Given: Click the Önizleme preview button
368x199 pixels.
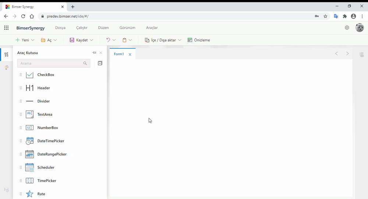Looking at the screenshot, I should 199,40.
